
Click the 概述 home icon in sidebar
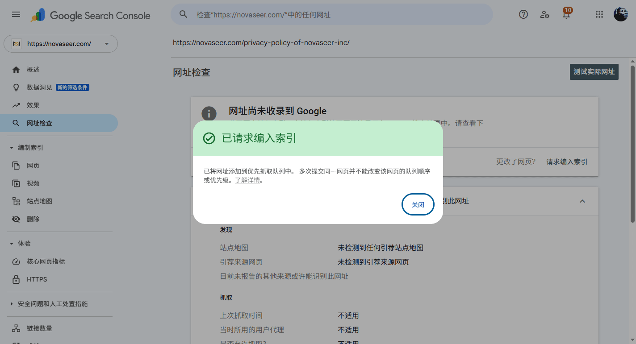pyautogui.click(x=16, y=70)
